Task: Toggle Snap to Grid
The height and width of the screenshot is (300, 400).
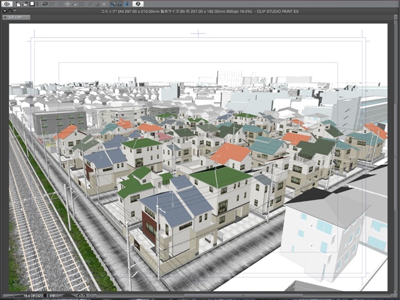Action: [x=127, y=4]
